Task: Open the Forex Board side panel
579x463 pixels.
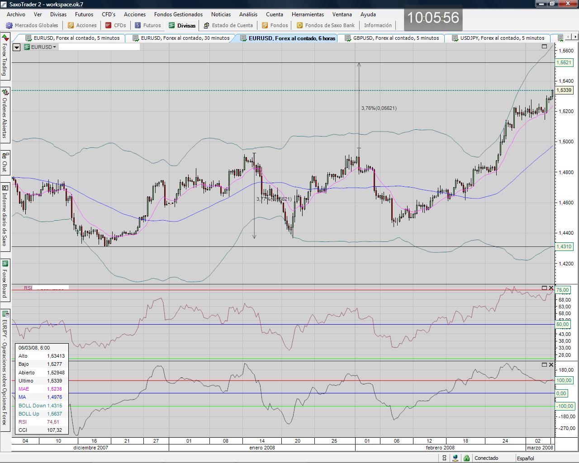Action: click(x=5, y=280)
